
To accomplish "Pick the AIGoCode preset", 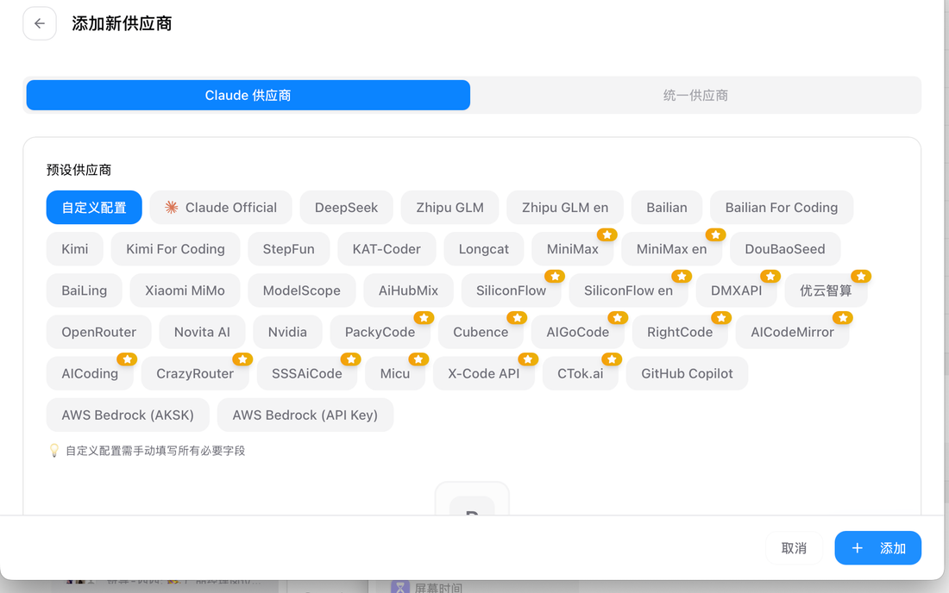I will coord(578,332).
